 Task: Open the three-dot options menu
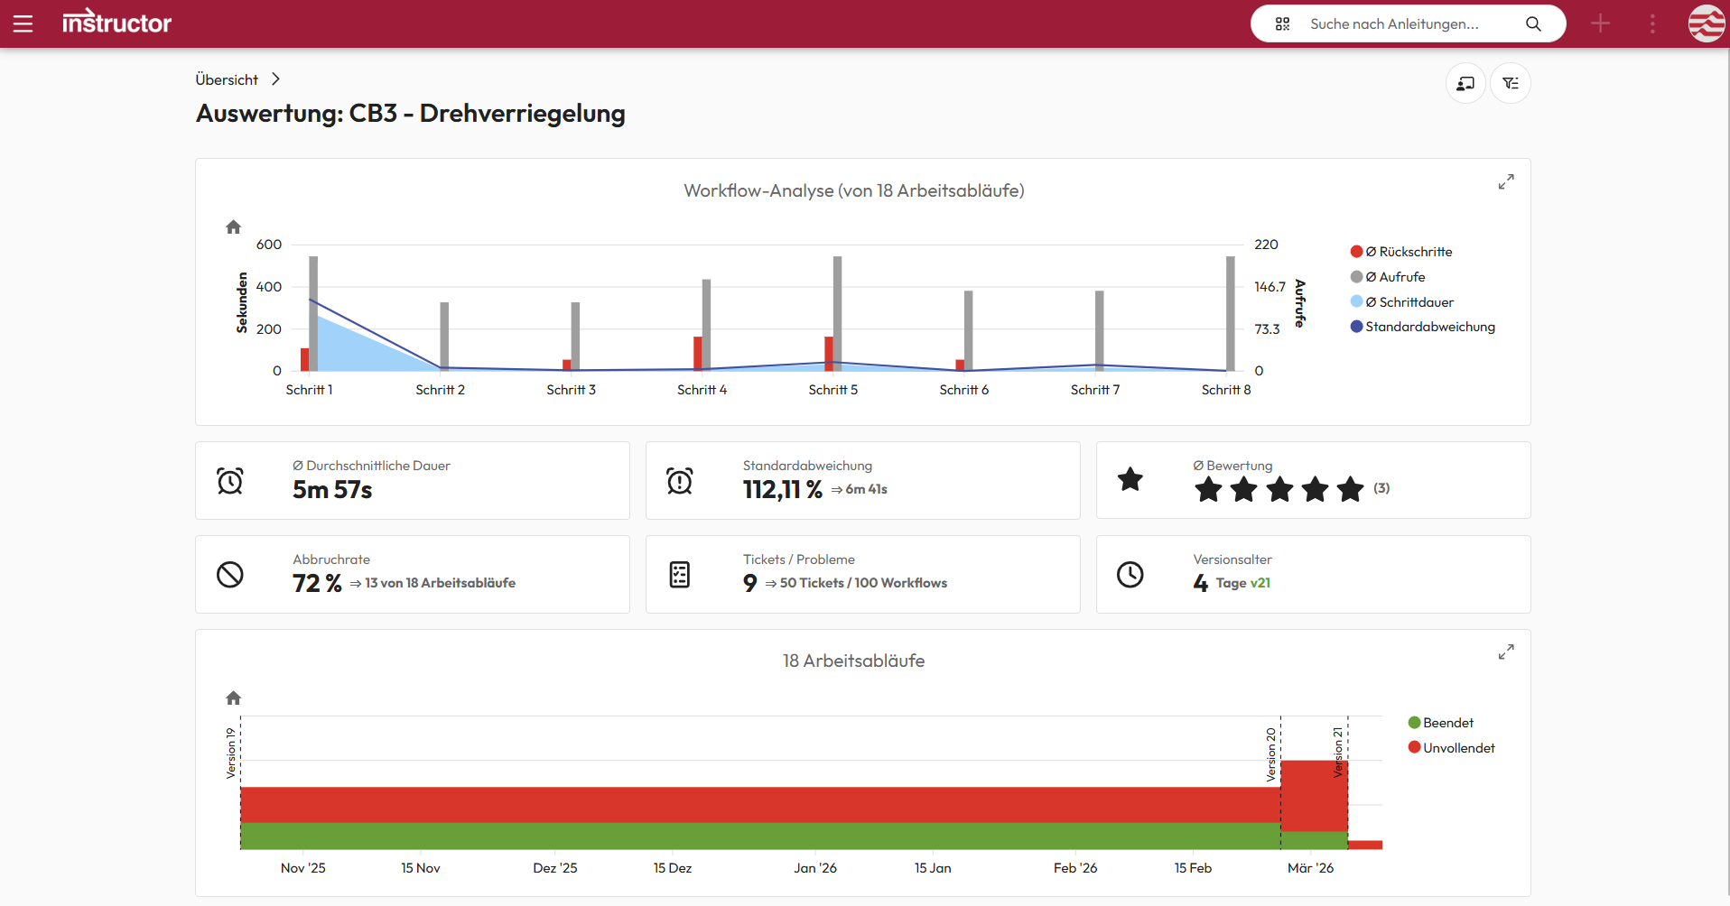(x=1652, y=24)
